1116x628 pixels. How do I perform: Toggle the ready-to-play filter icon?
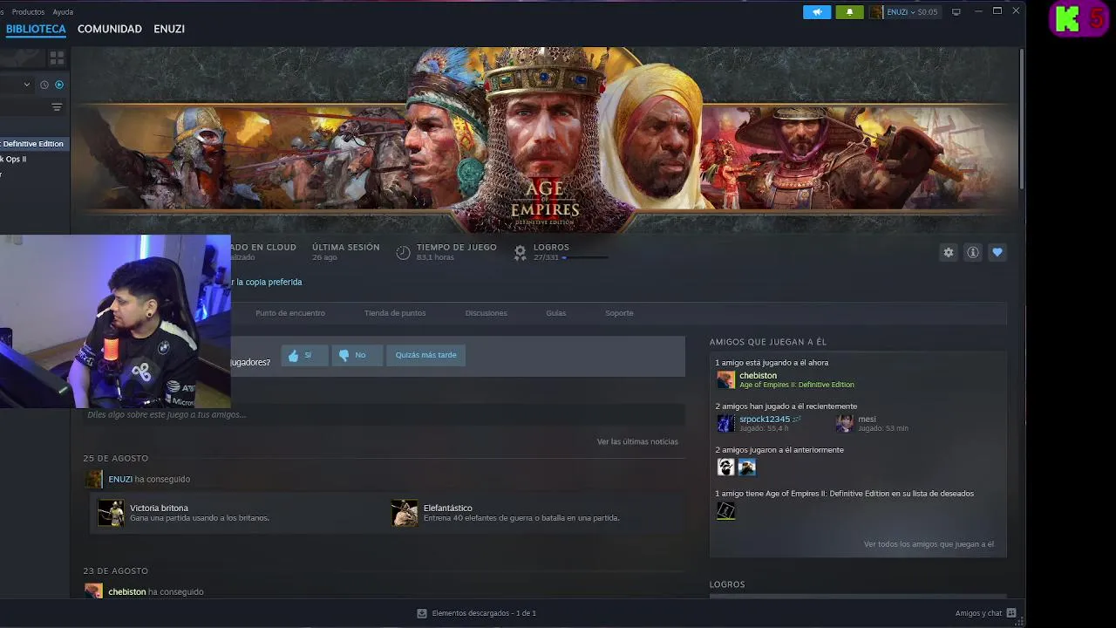[59, 85]
